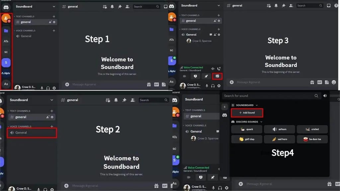Open the Alphr server in the Step 1 sidebar

(6, 73)
